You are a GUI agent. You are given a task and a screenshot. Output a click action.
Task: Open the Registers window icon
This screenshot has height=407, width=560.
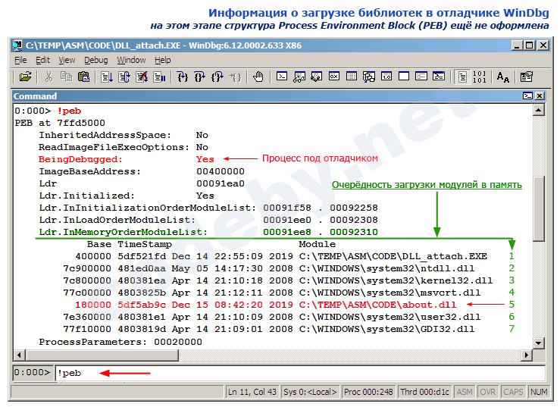click(334, 77)
